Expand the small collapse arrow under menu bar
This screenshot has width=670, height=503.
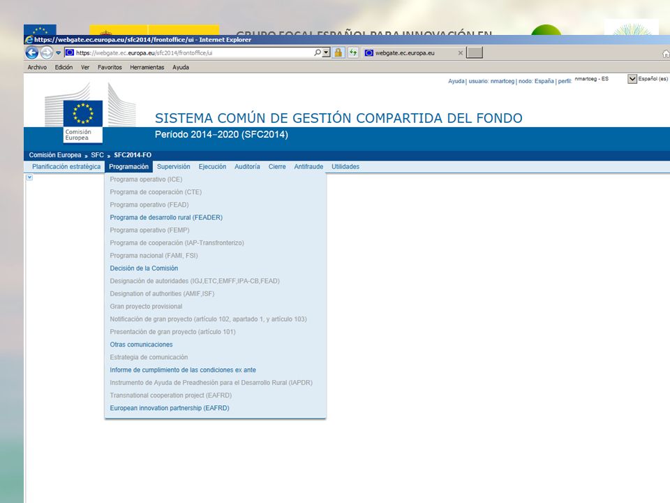click(x=29, y=177)
